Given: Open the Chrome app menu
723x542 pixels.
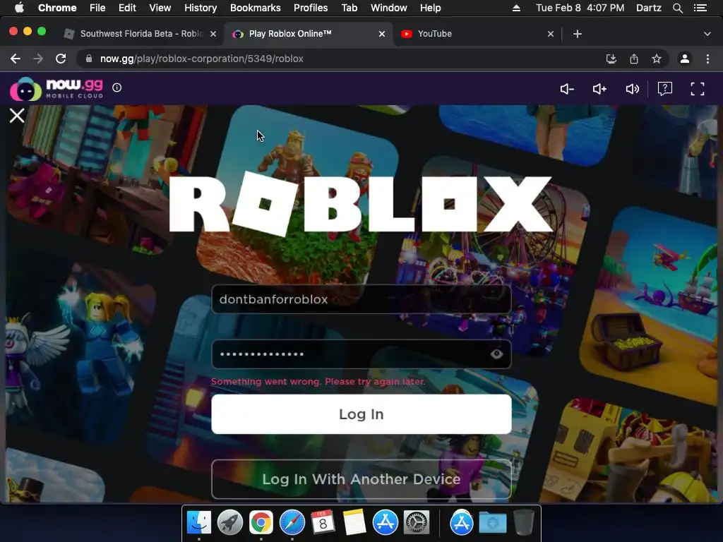Looking at the screenshot, I should pyautogui.click(x=57, y=8).
